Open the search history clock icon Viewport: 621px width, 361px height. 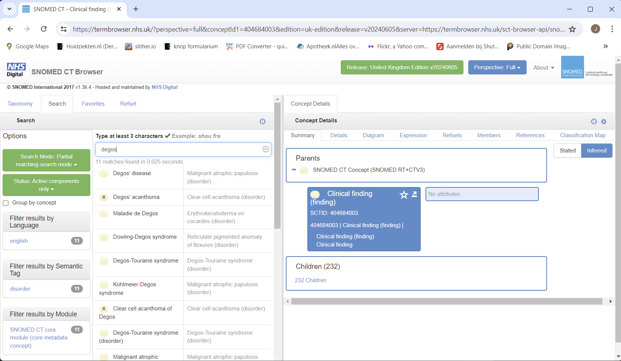(x=263, y=121)
